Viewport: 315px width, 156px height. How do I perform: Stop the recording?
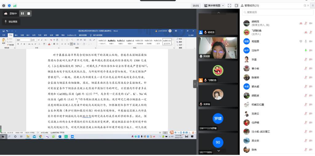(29, 14)
